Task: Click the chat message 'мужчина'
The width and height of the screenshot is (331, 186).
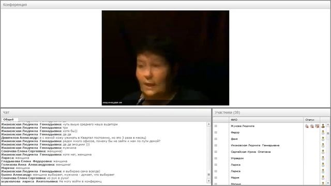Action: [x=69, y=148]
